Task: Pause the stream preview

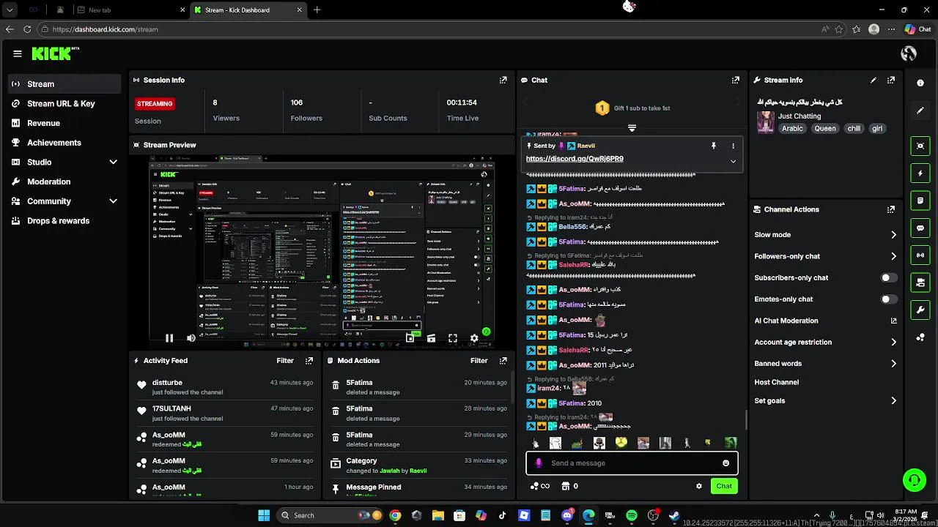Action: (169, 338)
